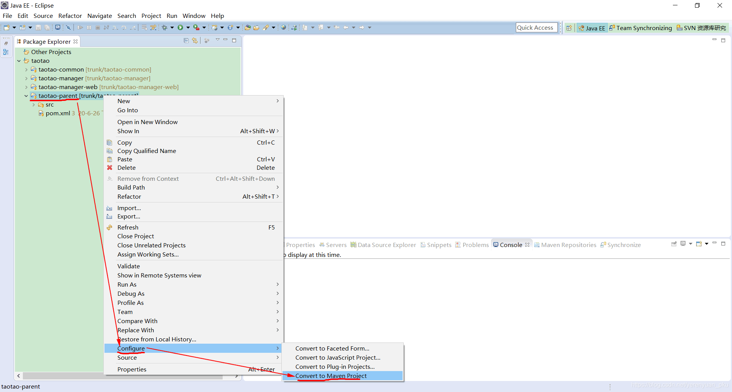Click the green Run button icon

(180, 27)
